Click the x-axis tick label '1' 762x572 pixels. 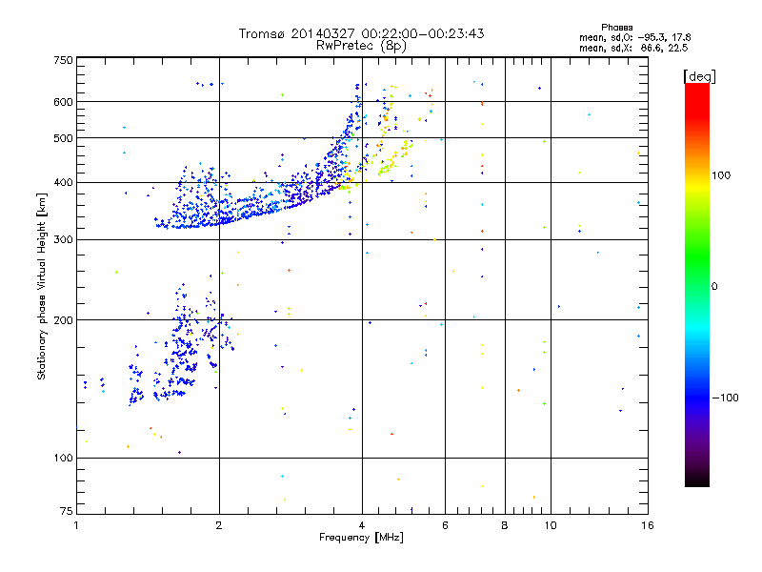[76, 525]
